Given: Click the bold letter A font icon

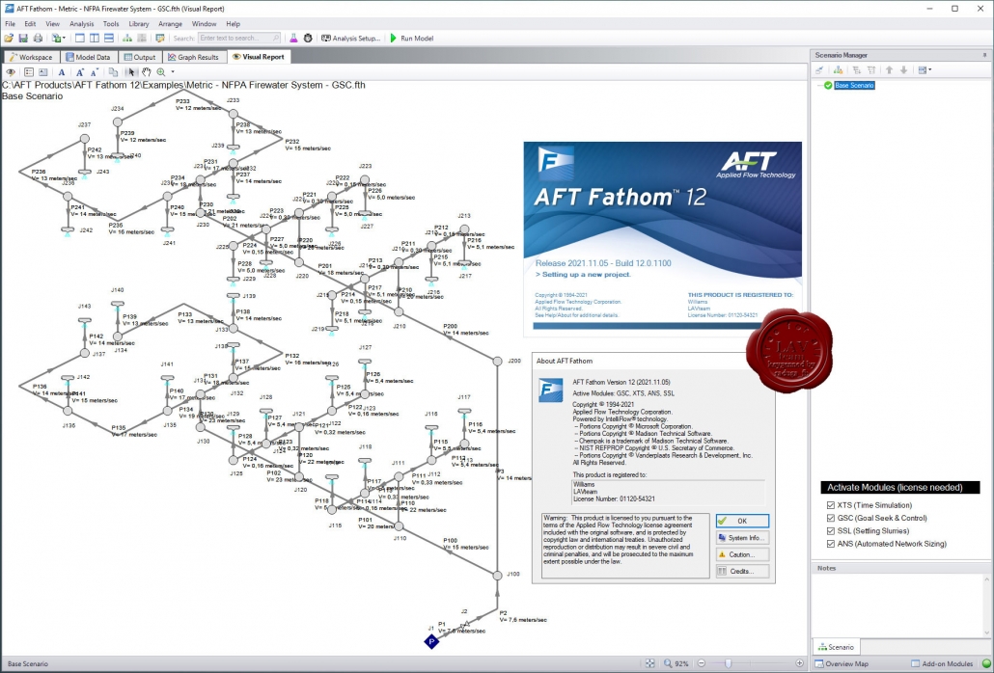Looking at the screenshot, I should point(62,72).
